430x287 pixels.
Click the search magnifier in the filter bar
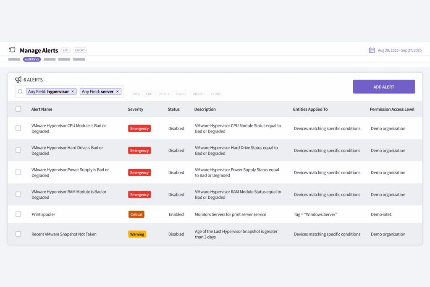(x=20, y=91)
